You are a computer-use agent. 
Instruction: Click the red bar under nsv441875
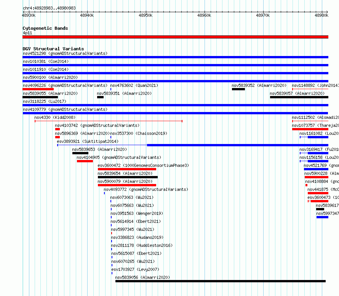click(x=318, y=193)
